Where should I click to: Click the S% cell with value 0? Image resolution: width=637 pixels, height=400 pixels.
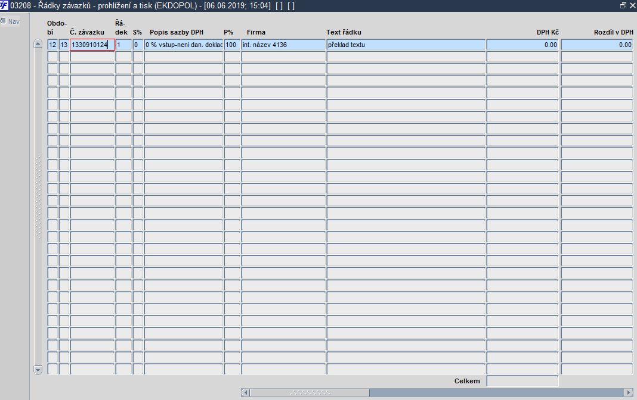click(138, 45)
